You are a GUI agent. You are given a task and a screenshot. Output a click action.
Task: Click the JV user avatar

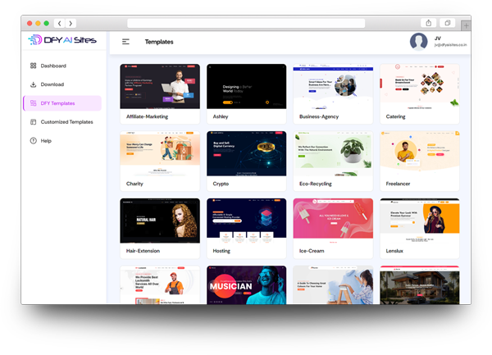click(419, 41)
